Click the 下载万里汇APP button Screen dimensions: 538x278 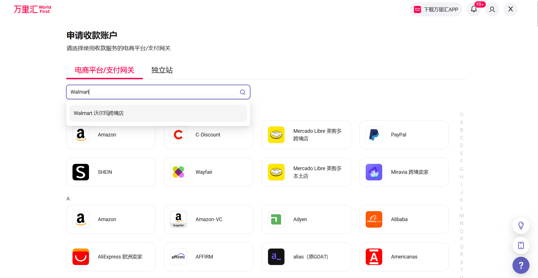pos(436,9)
